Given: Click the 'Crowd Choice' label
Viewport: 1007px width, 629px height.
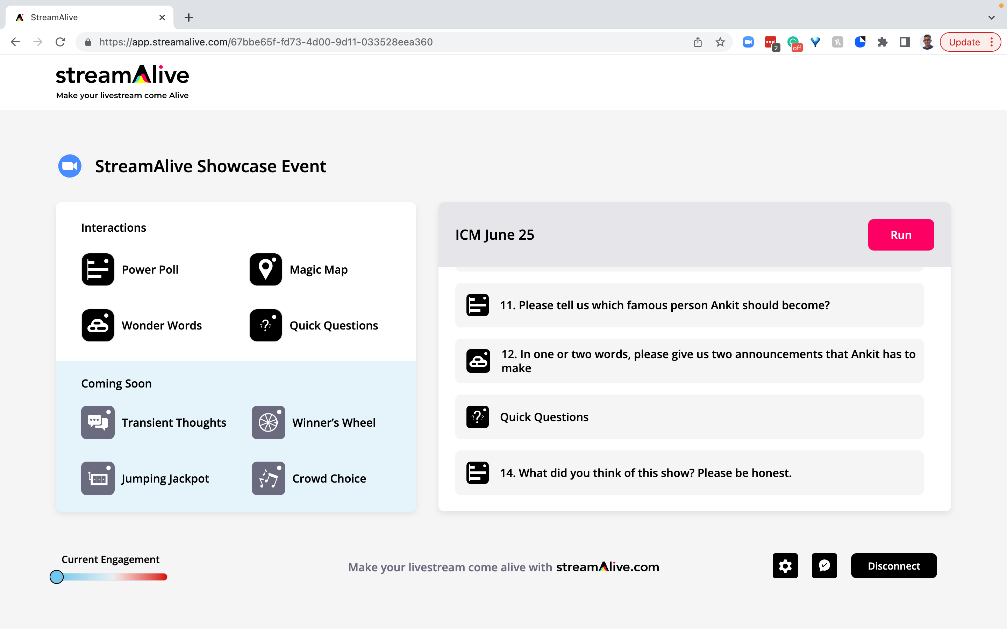Looking at the screenshot, I should coord(329,478).
